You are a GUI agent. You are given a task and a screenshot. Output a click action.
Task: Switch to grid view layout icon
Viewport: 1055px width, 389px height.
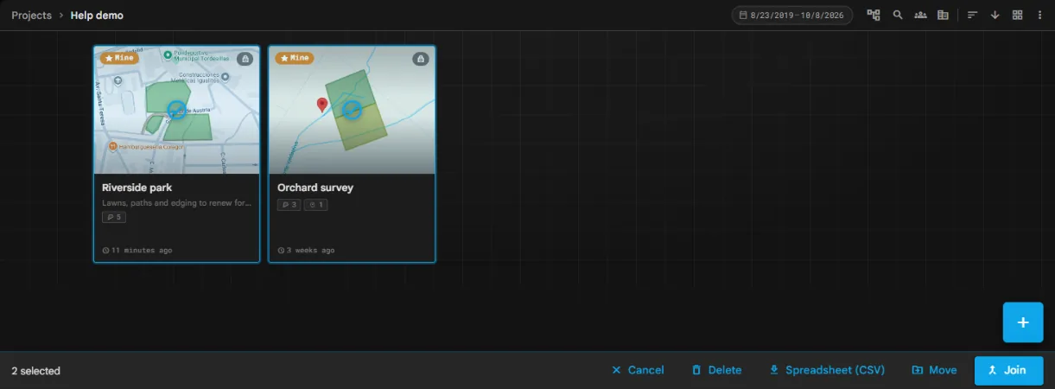1018,16
